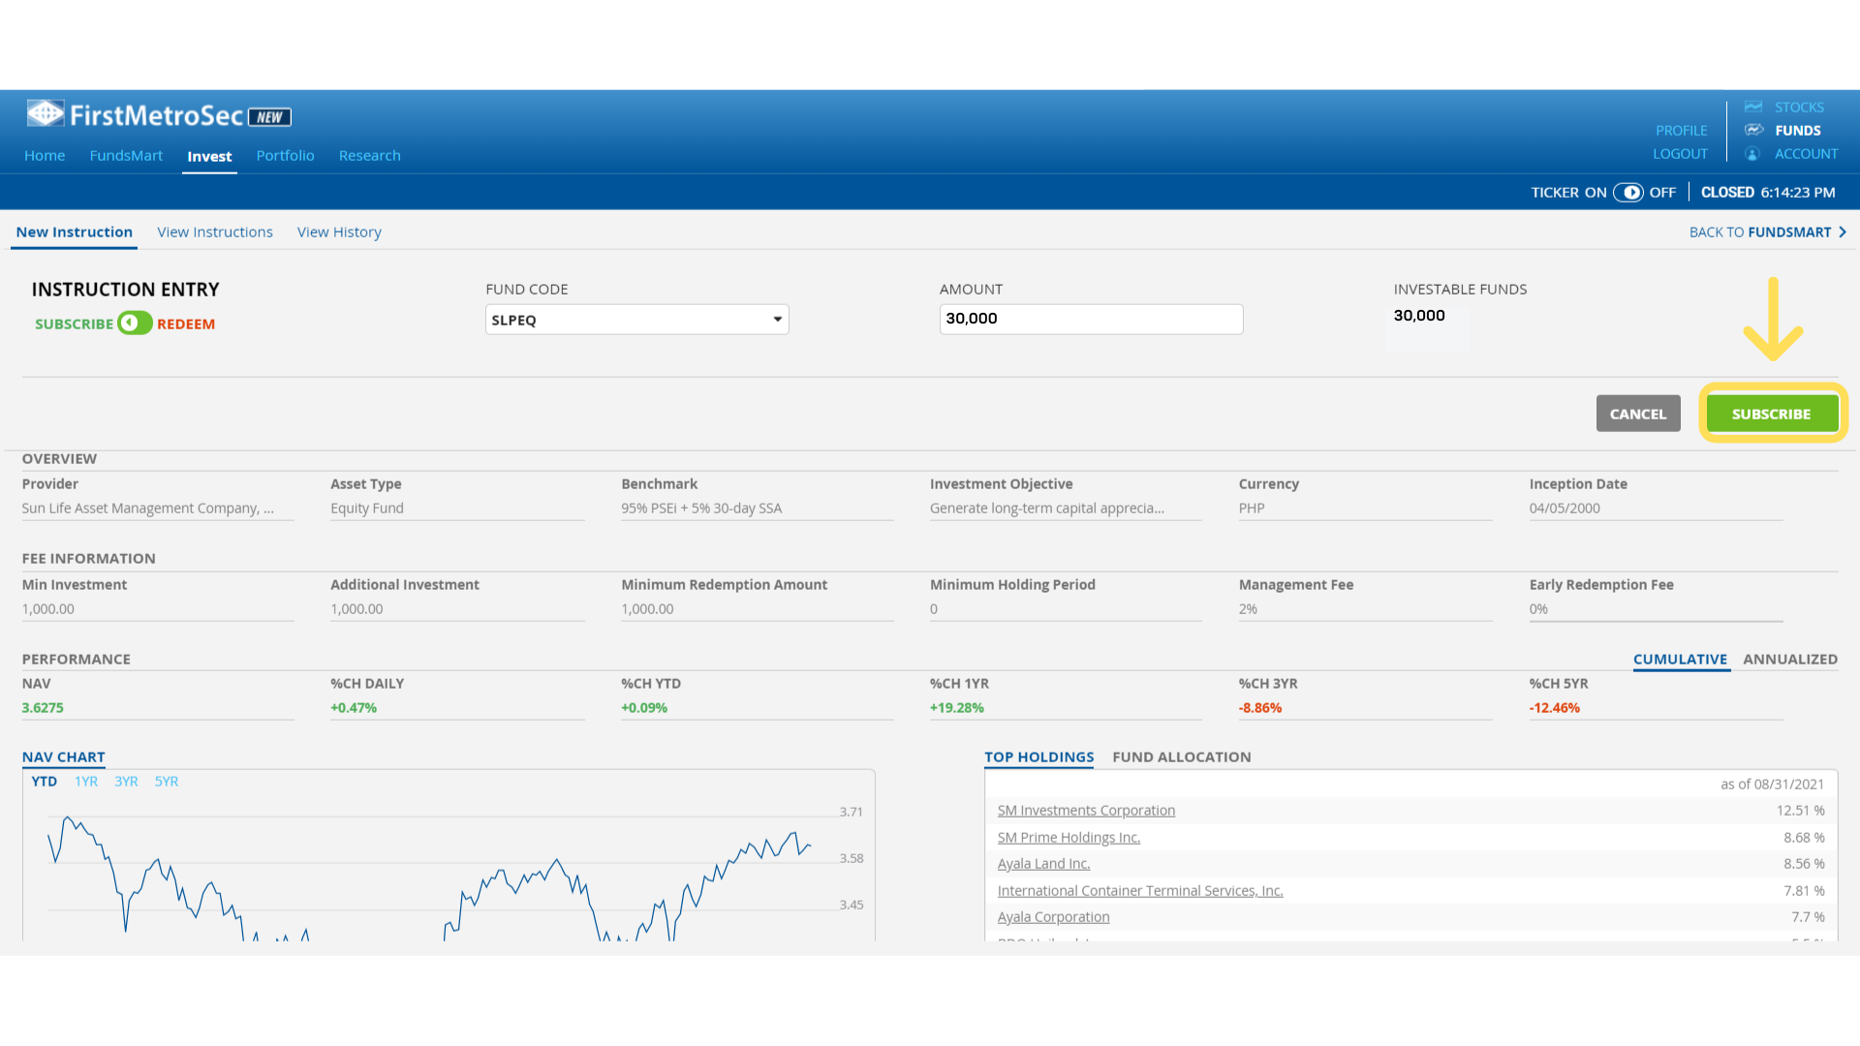Open SM Investments Corporation holding

[1086, 811]
